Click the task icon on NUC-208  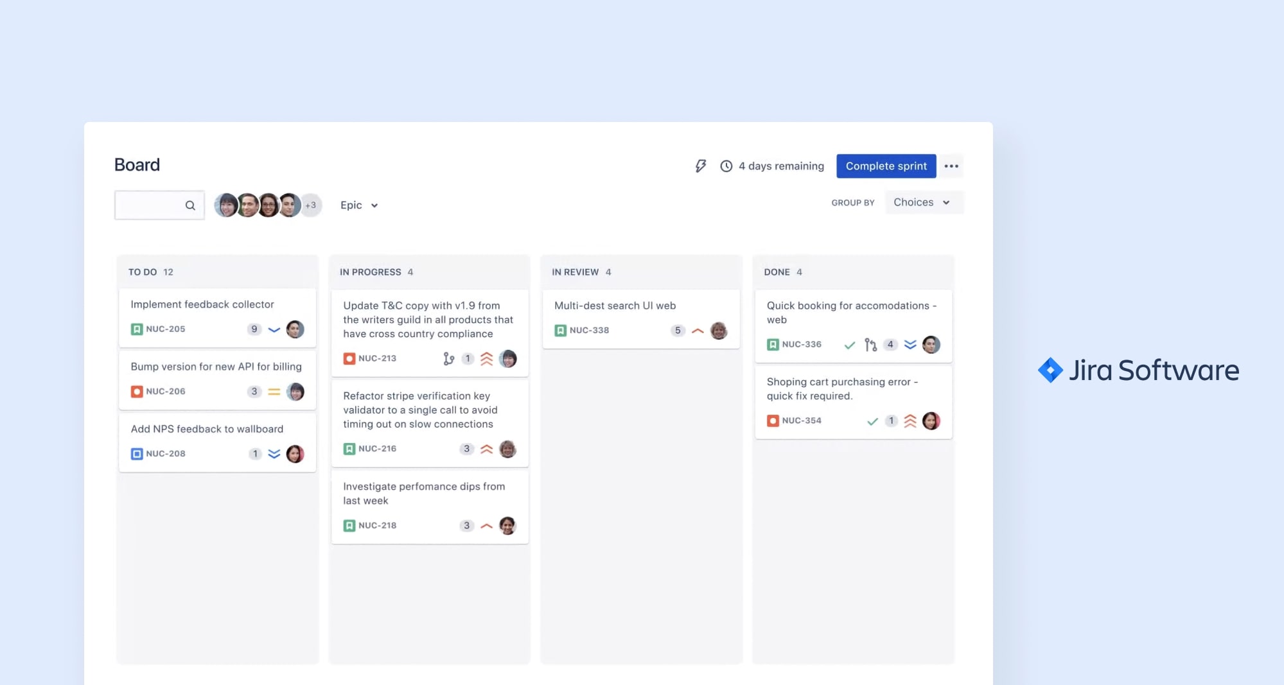click(137, 454)
